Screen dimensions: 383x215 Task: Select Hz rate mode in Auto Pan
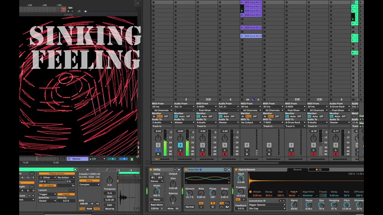[x=201, y=203]
